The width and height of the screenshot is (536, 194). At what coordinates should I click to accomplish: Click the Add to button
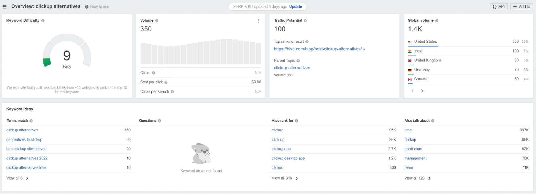click(522, 7)
